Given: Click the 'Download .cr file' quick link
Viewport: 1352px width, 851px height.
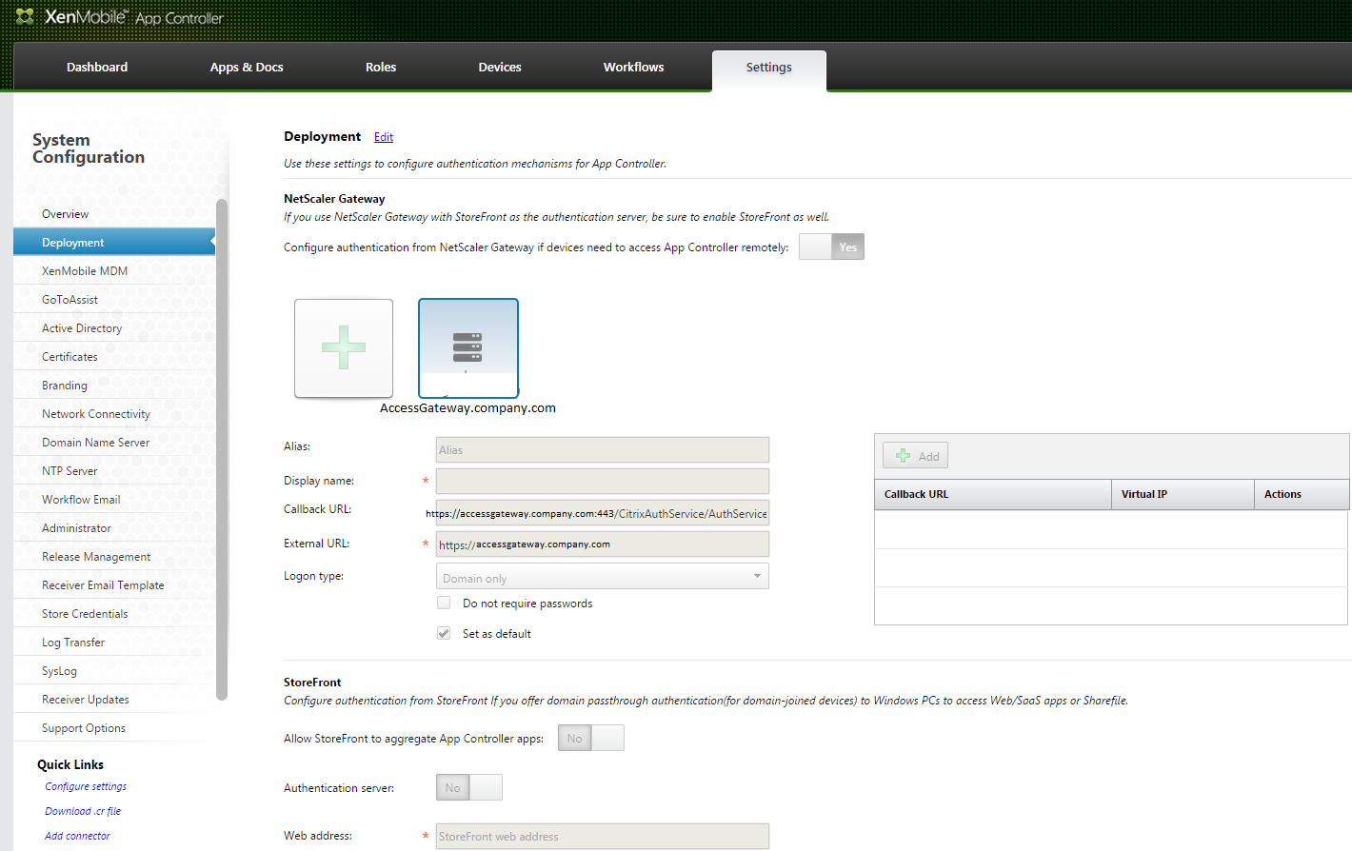Looking at the screenshot, I should (x=82, y=810).
